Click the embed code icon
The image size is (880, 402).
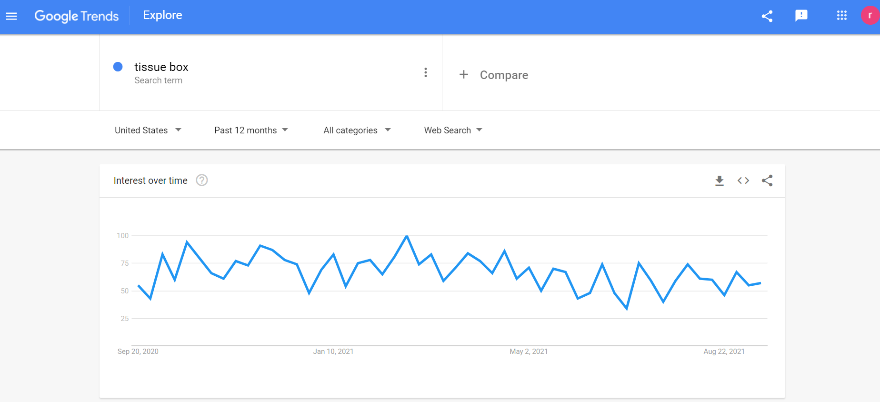click(743, 181)
